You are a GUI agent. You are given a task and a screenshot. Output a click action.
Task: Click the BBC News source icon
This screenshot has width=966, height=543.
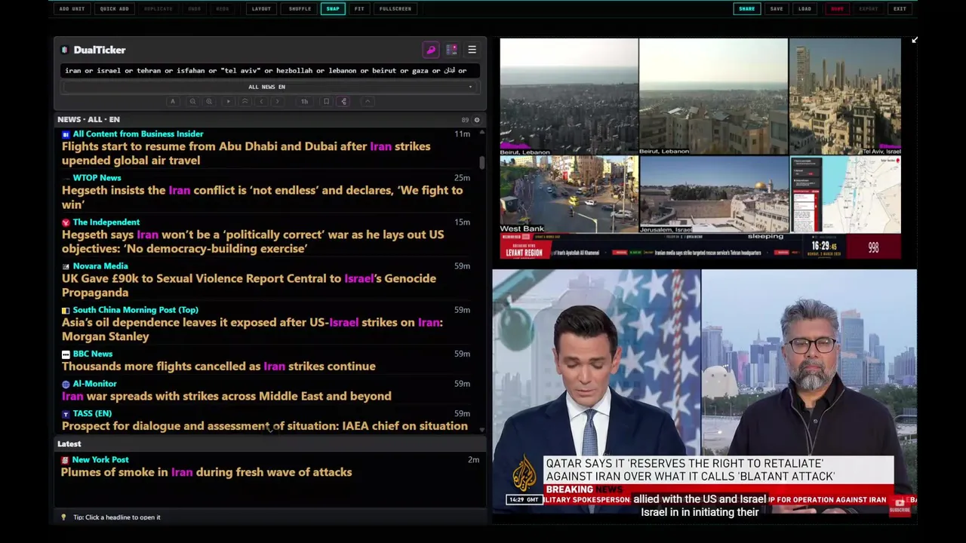point(66,354)
